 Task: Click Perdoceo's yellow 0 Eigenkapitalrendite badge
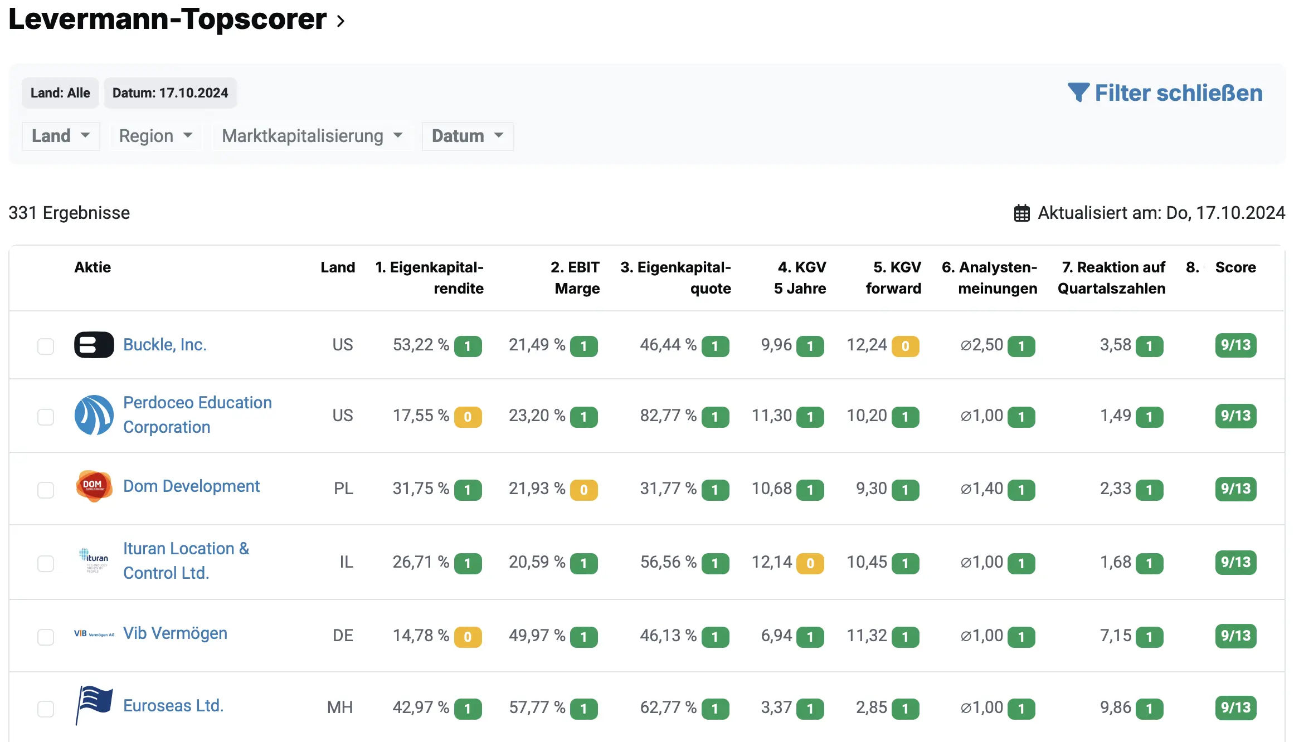[x=468, y=417]
